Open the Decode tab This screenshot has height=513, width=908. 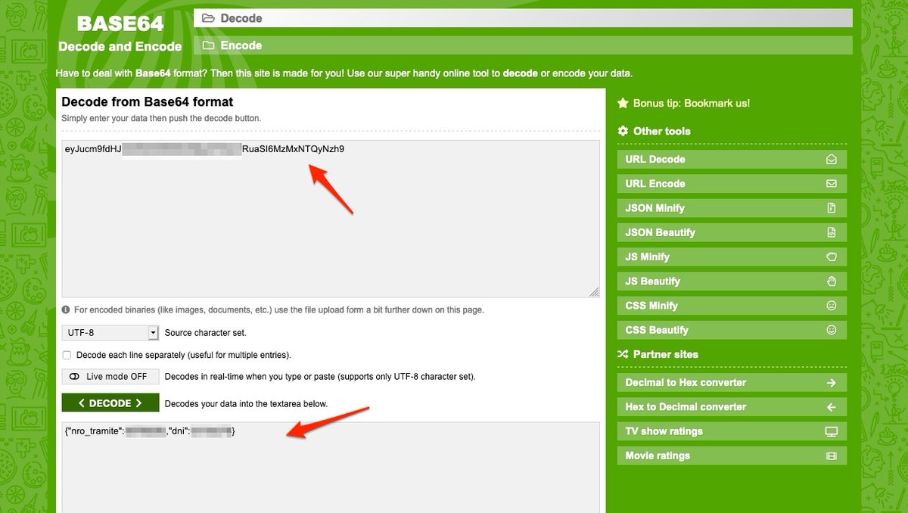(x=523, y=18)
